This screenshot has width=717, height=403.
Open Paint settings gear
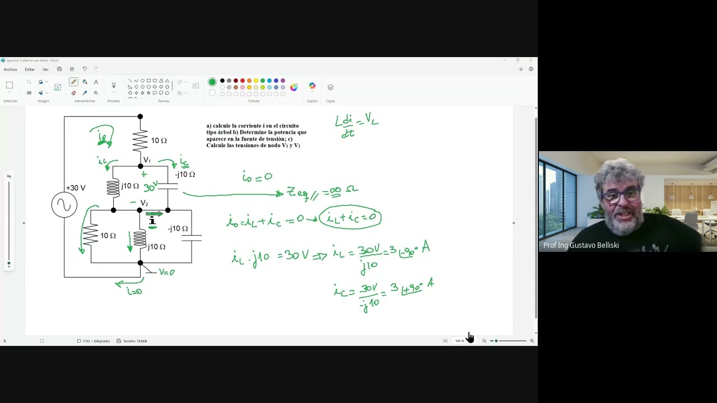tap(531, 69)
